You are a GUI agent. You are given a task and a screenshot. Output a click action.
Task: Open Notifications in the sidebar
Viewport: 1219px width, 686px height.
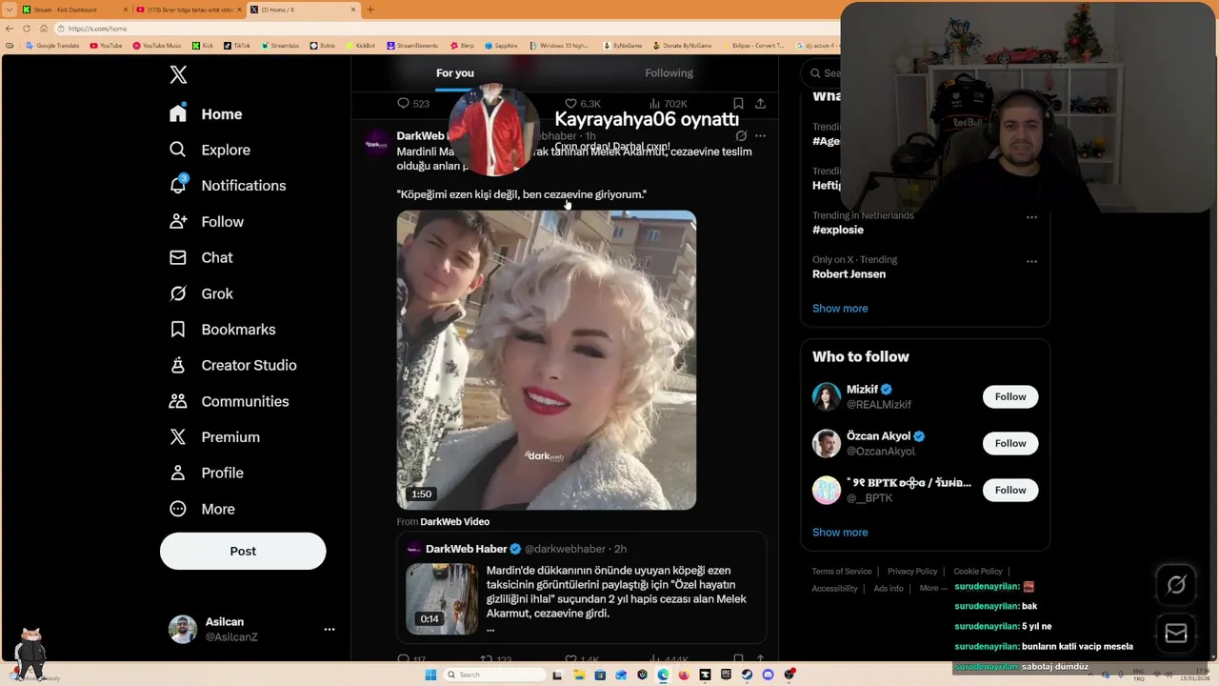click(x=227, y=186)
